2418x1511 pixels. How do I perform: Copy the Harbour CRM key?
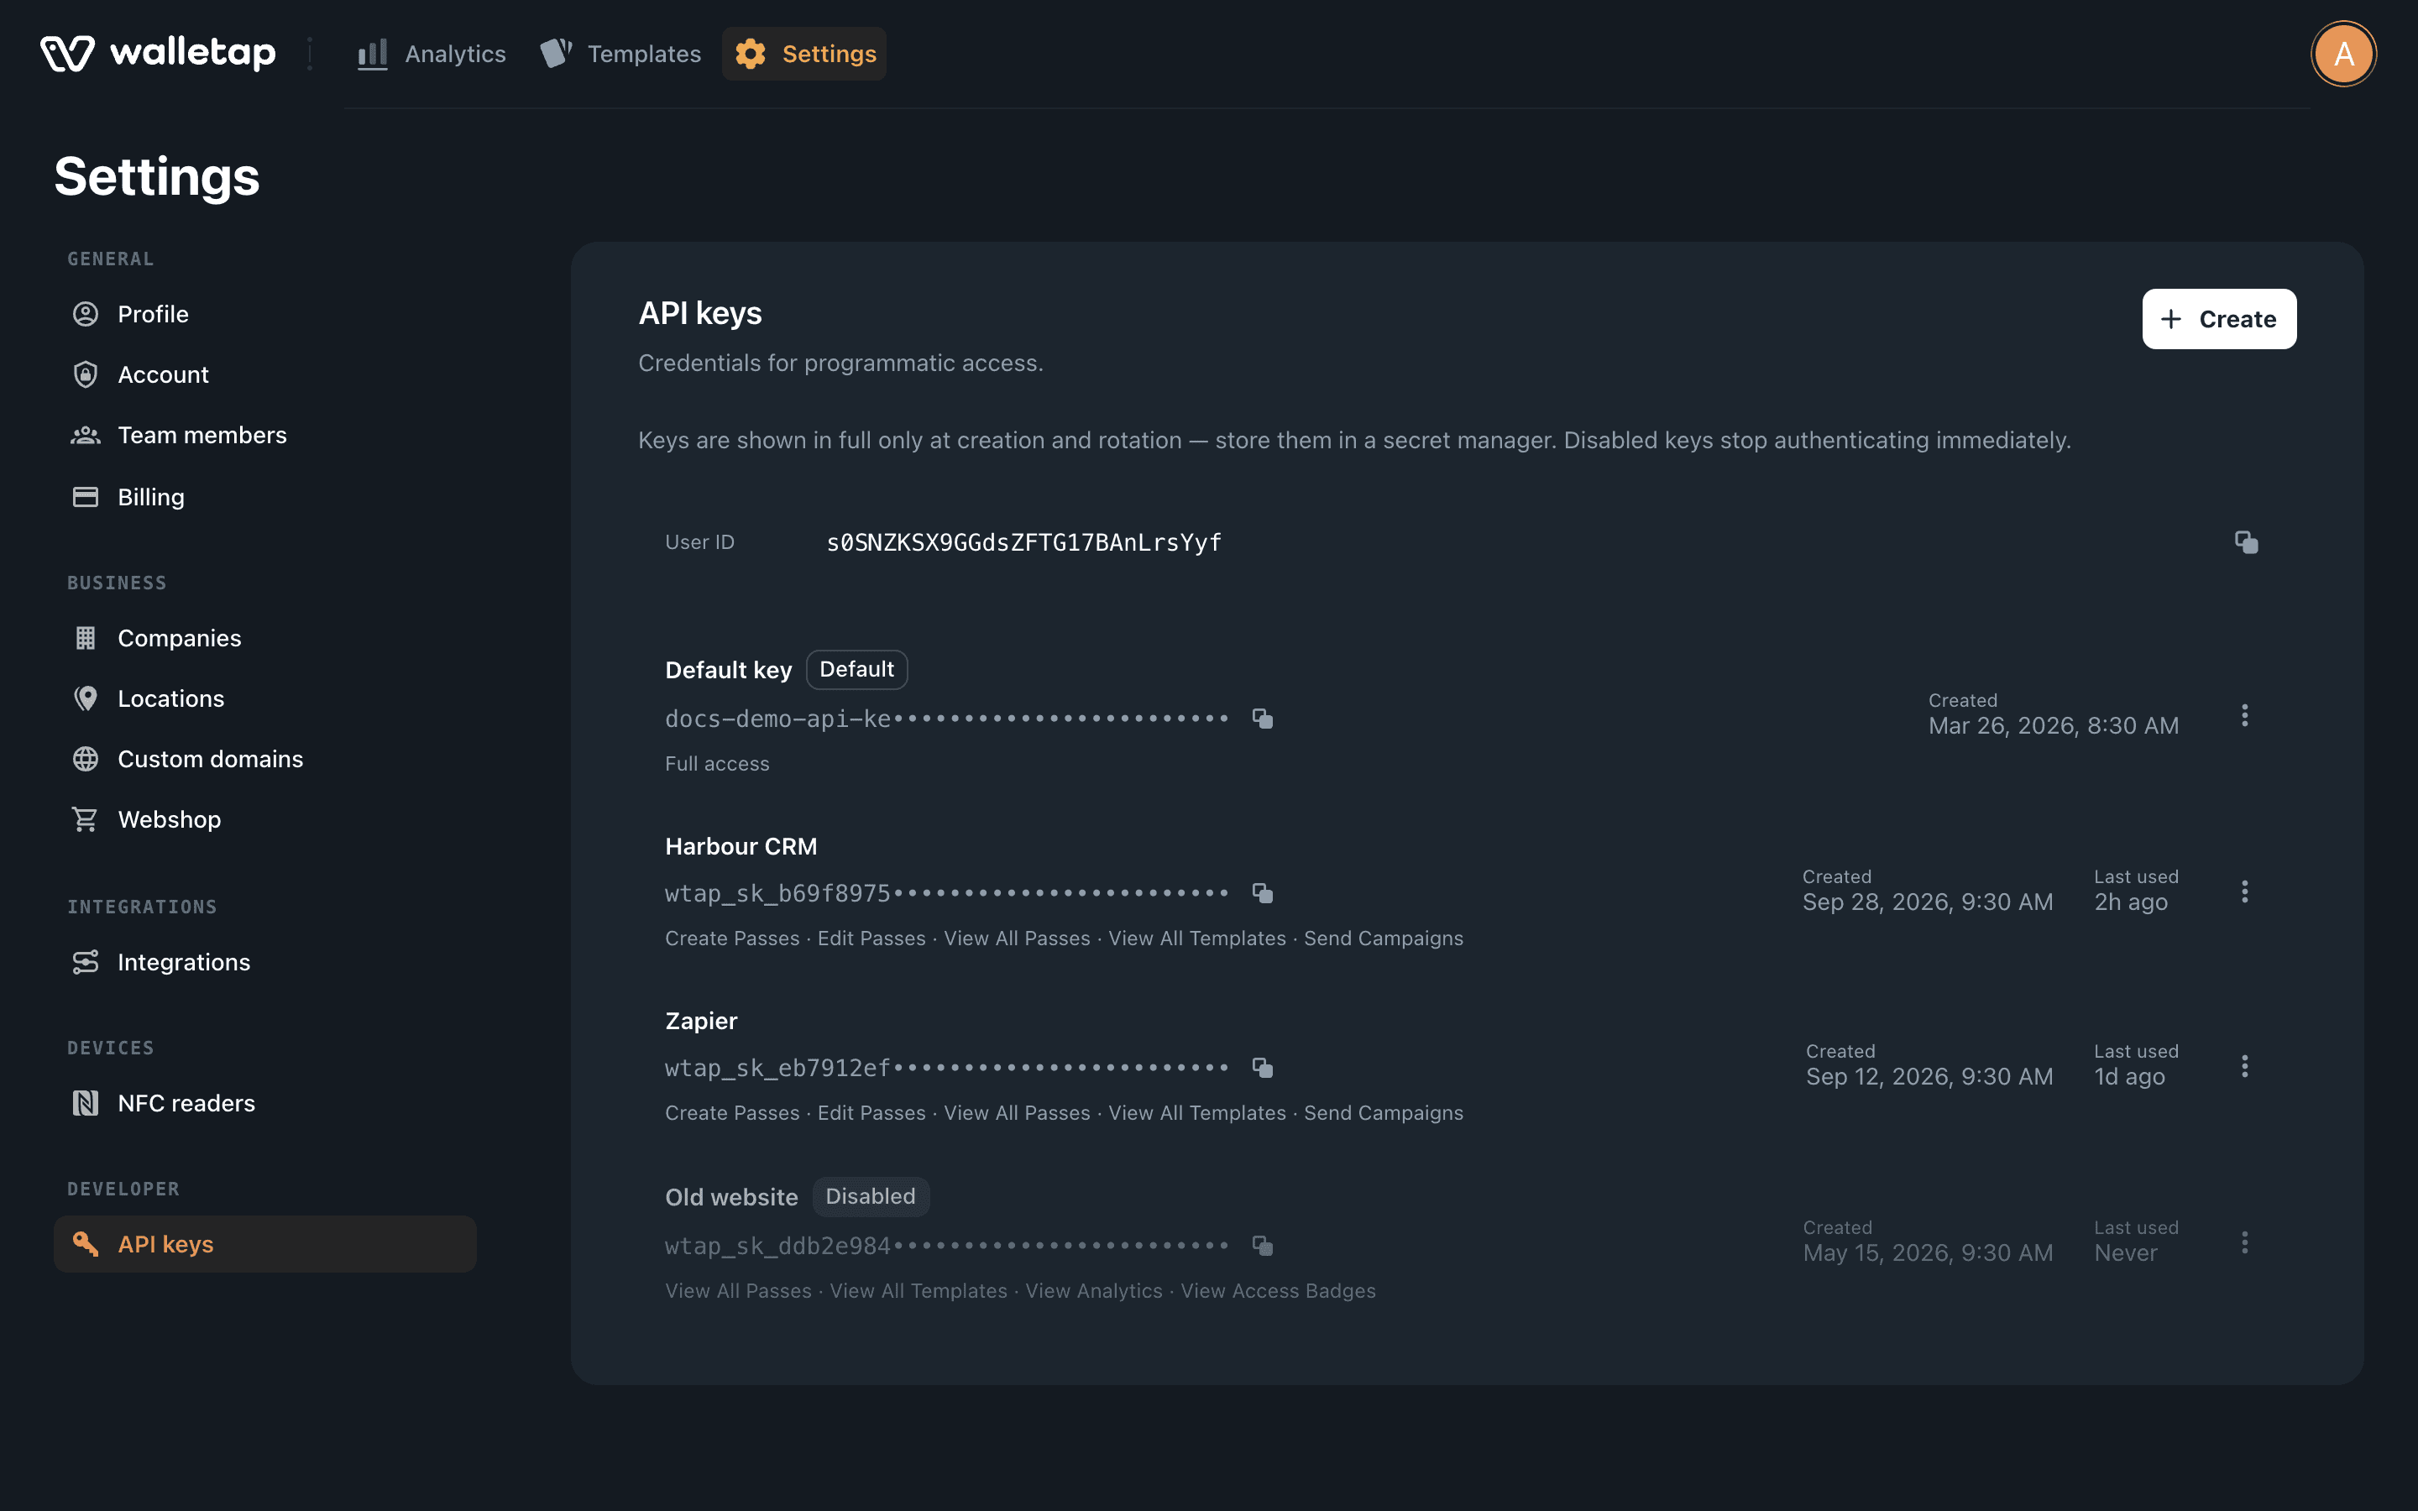click(x=1263, y=893)
